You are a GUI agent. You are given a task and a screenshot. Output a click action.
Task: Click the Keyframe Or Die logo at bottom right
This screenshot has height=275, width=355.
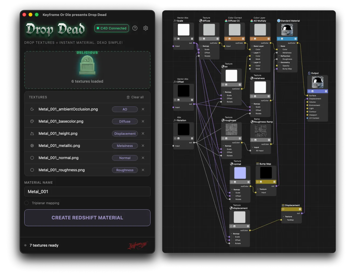pyautogui.click(x=137, y=245)
